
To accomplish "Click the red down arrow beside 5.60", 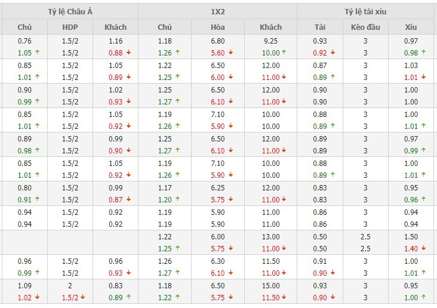I will 230,53.
